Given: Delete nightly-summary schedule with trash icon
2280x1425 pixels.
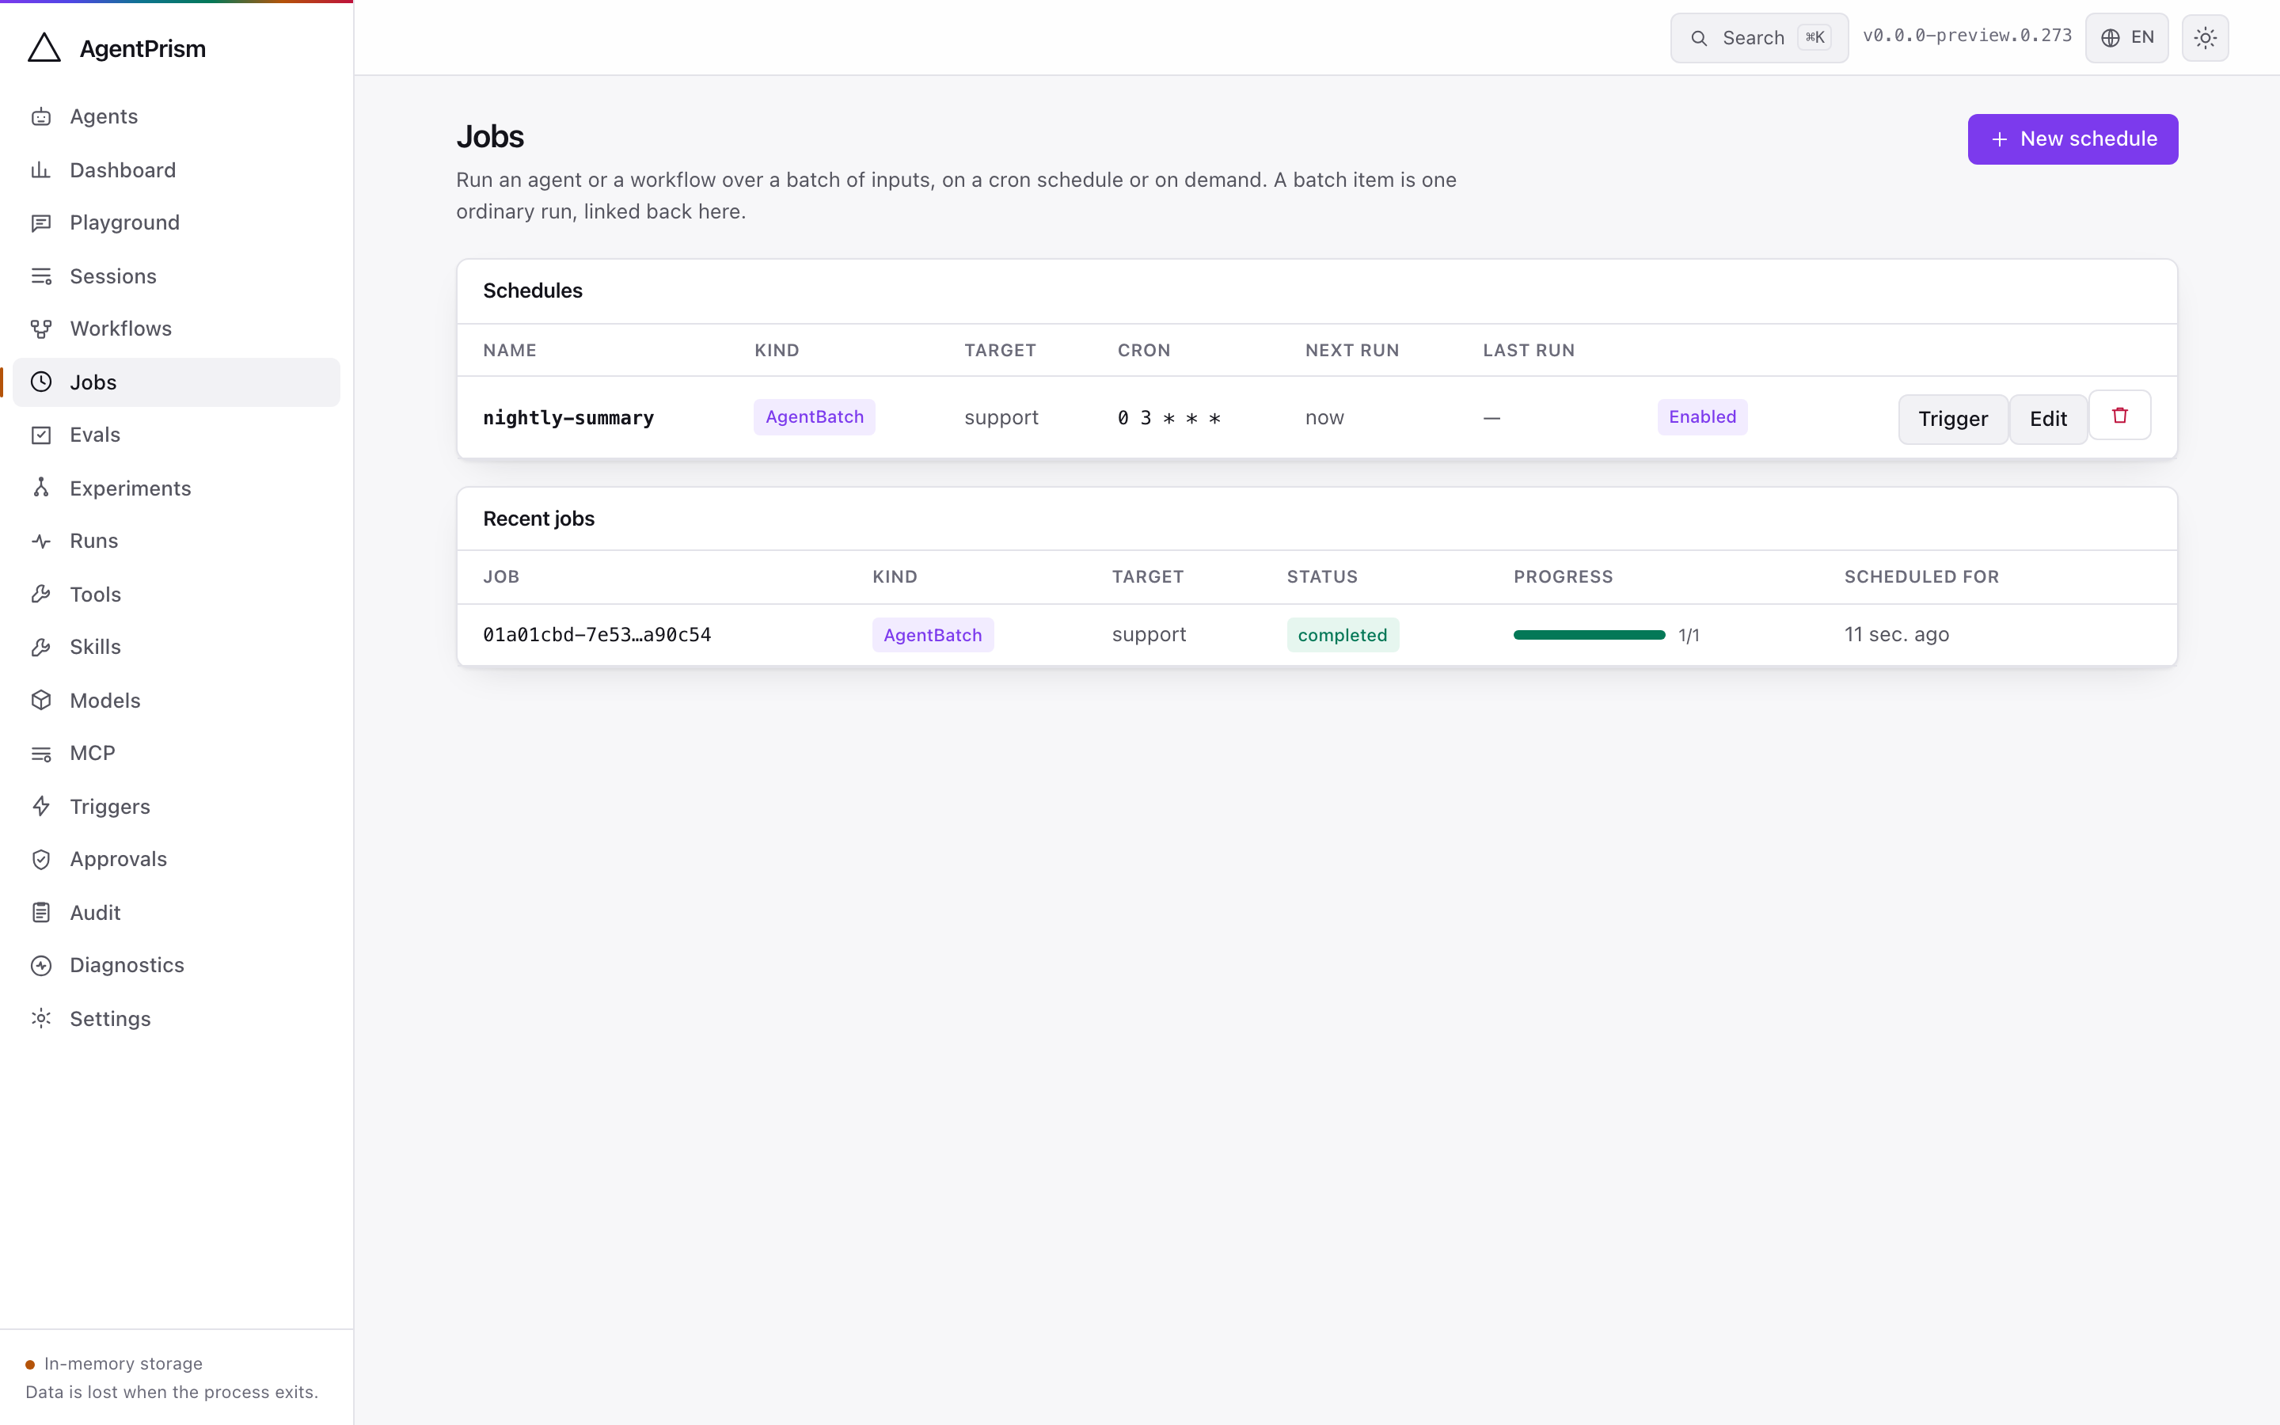Looking at the screenshot, I should [2120, 415].
